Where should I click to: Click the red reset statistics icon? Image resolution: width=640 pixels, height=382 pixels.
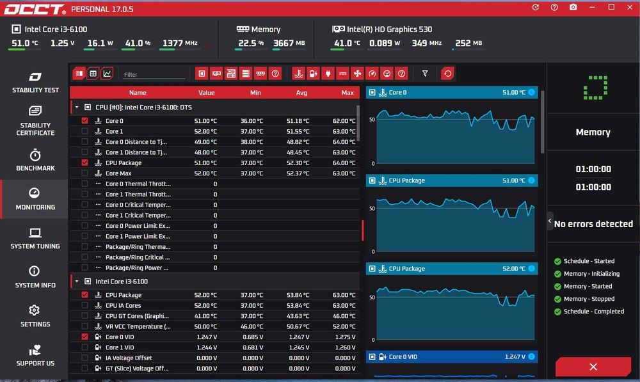[x=448, y=74]
